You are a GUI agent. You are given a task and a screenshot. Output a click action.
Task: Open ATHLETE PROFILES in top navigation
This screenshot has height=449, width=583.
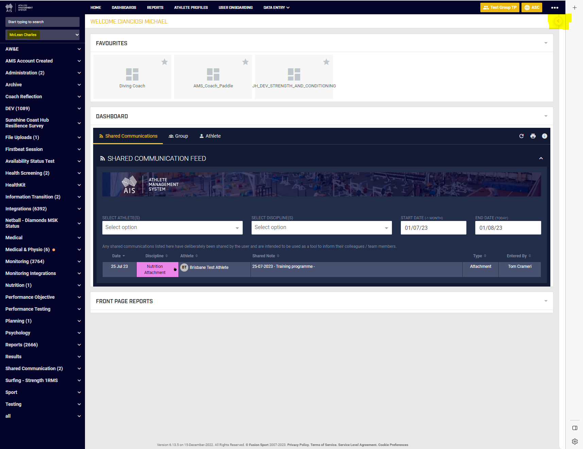click(191, 7)
